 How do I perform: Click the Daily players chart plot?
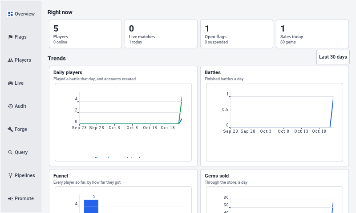click(x=123, y=122)
